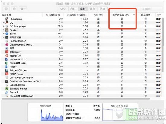Switch to the CPU tab
Screen dimensions: 166x124
63,9
